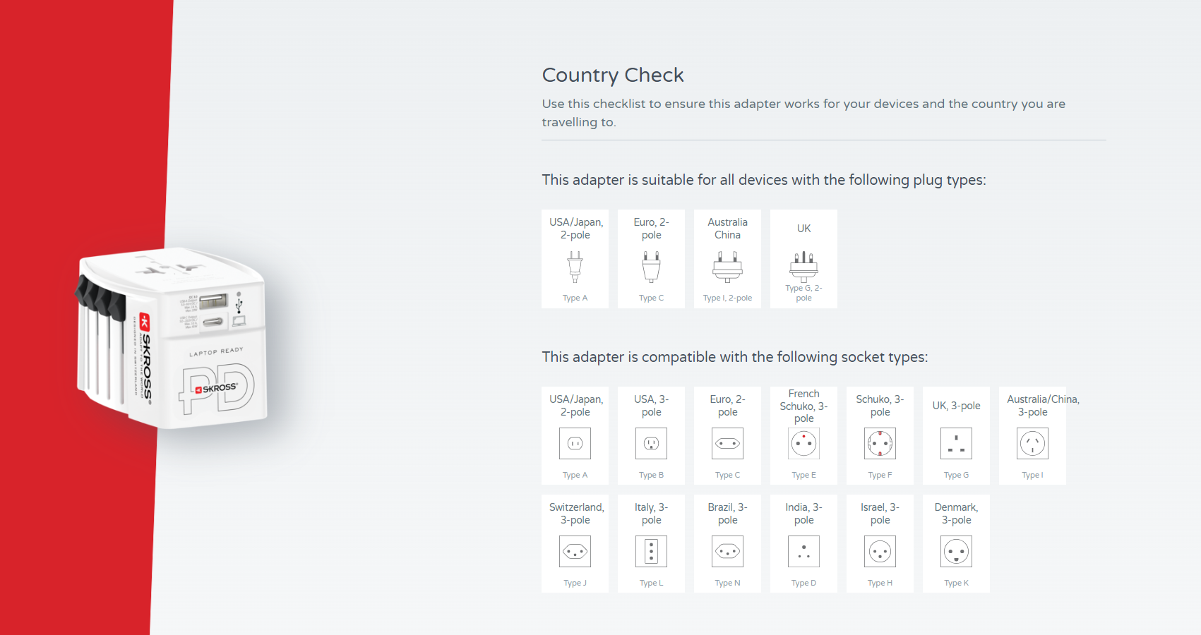Choose the UK Type G plug icon
1201x635 pixels.
pos(803,267)
